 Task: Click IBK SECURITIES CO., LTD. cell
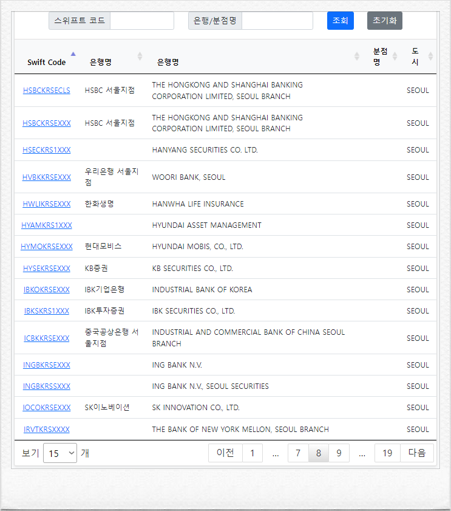click(x=194, y=311)
